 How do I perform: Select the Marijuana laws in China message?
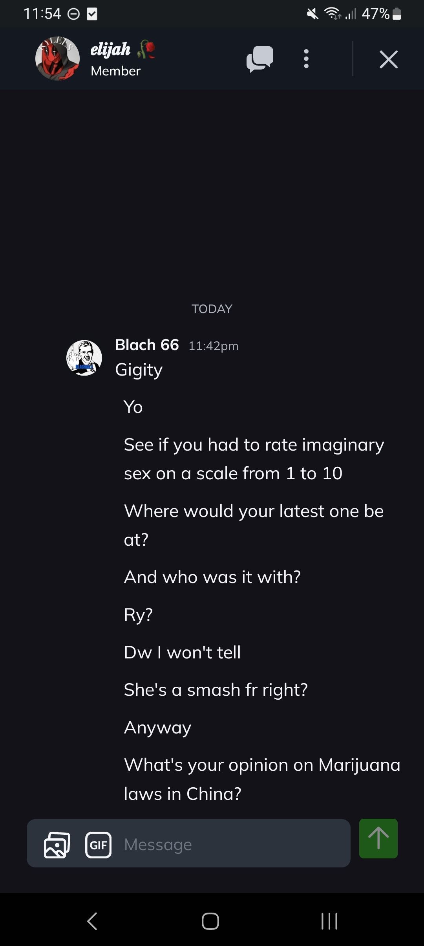point(261,779)
